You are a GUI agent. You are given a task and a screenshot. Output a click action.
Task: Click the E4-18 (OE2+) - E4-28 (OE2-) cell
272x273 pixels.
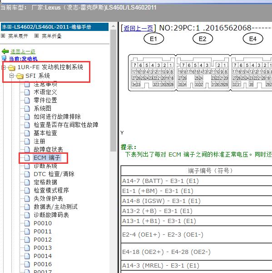pyautogui.click(x=197, y=252)
